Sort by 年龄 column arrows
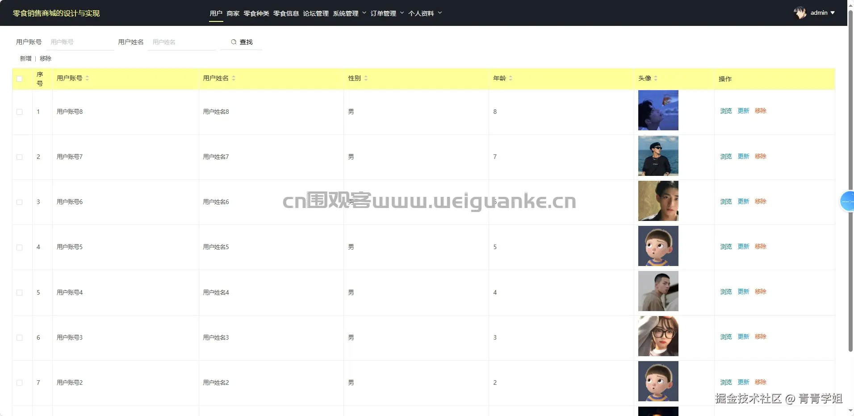The height and width of the screenshot is (416, 854). (511, 78)
